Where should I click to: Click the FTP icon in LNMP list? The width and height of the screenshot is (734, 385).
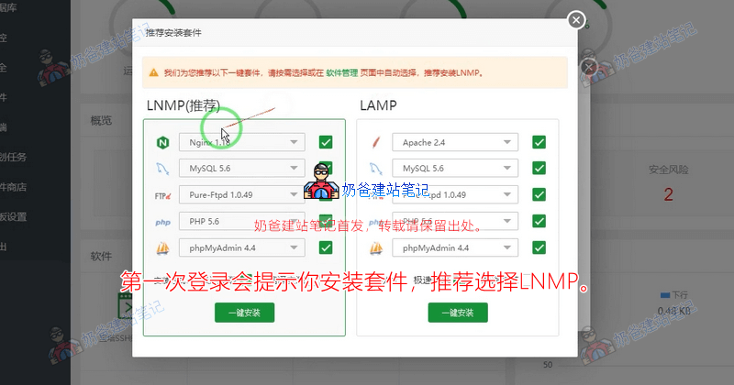point(162,195)
